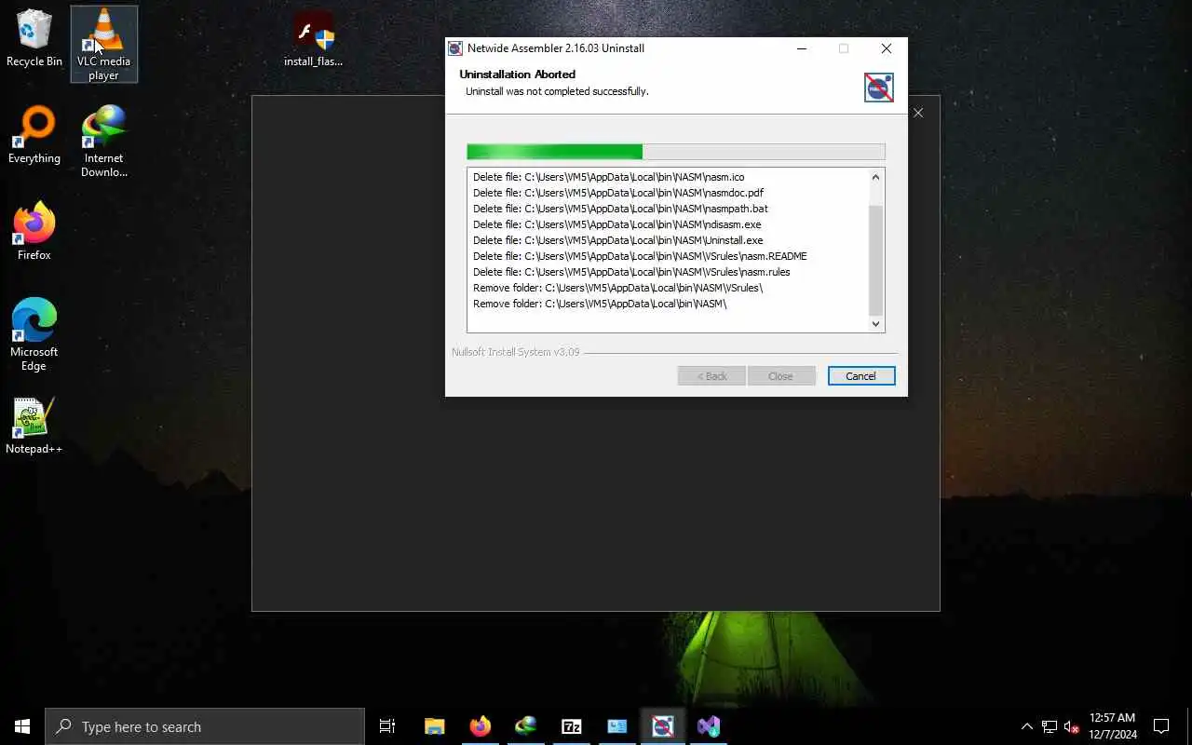Click the log scroll down arrow
This screenshot has width=1192, height=745.
[875, 324]
